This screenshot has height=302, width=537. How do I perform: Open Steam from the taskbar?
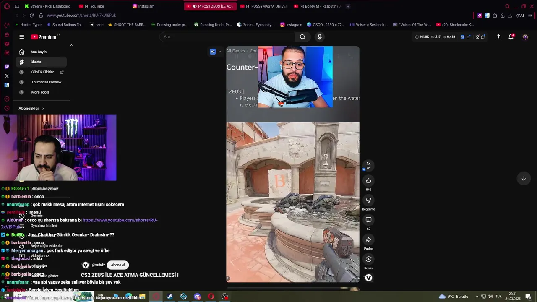point(169,297)
